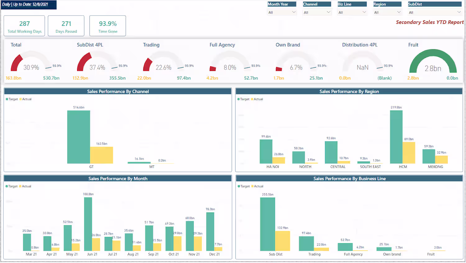
Task: Expand the Channel slicer dropdown
Action: coord(317,12)
